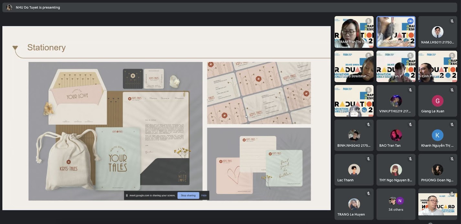Click muted mic icon on Lac Thanh tile
The width and height of the screenshot is (461, 224).
coord(368,159)
